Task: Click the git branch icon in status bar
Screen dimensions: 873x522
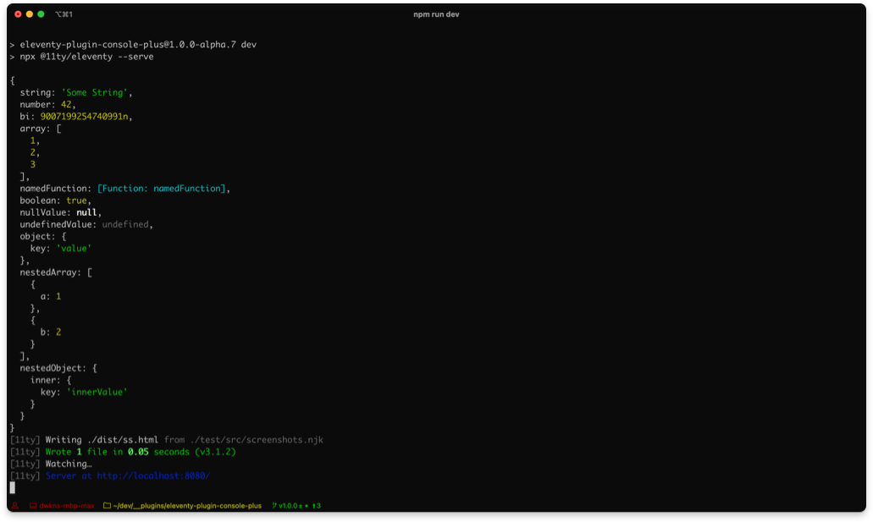Action: tap(274, 506)
